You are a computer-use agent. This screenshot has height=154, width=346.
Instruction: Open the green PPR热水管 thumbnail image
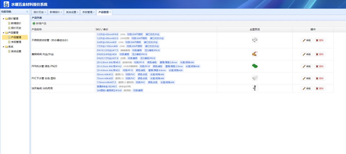coord(255,66)
